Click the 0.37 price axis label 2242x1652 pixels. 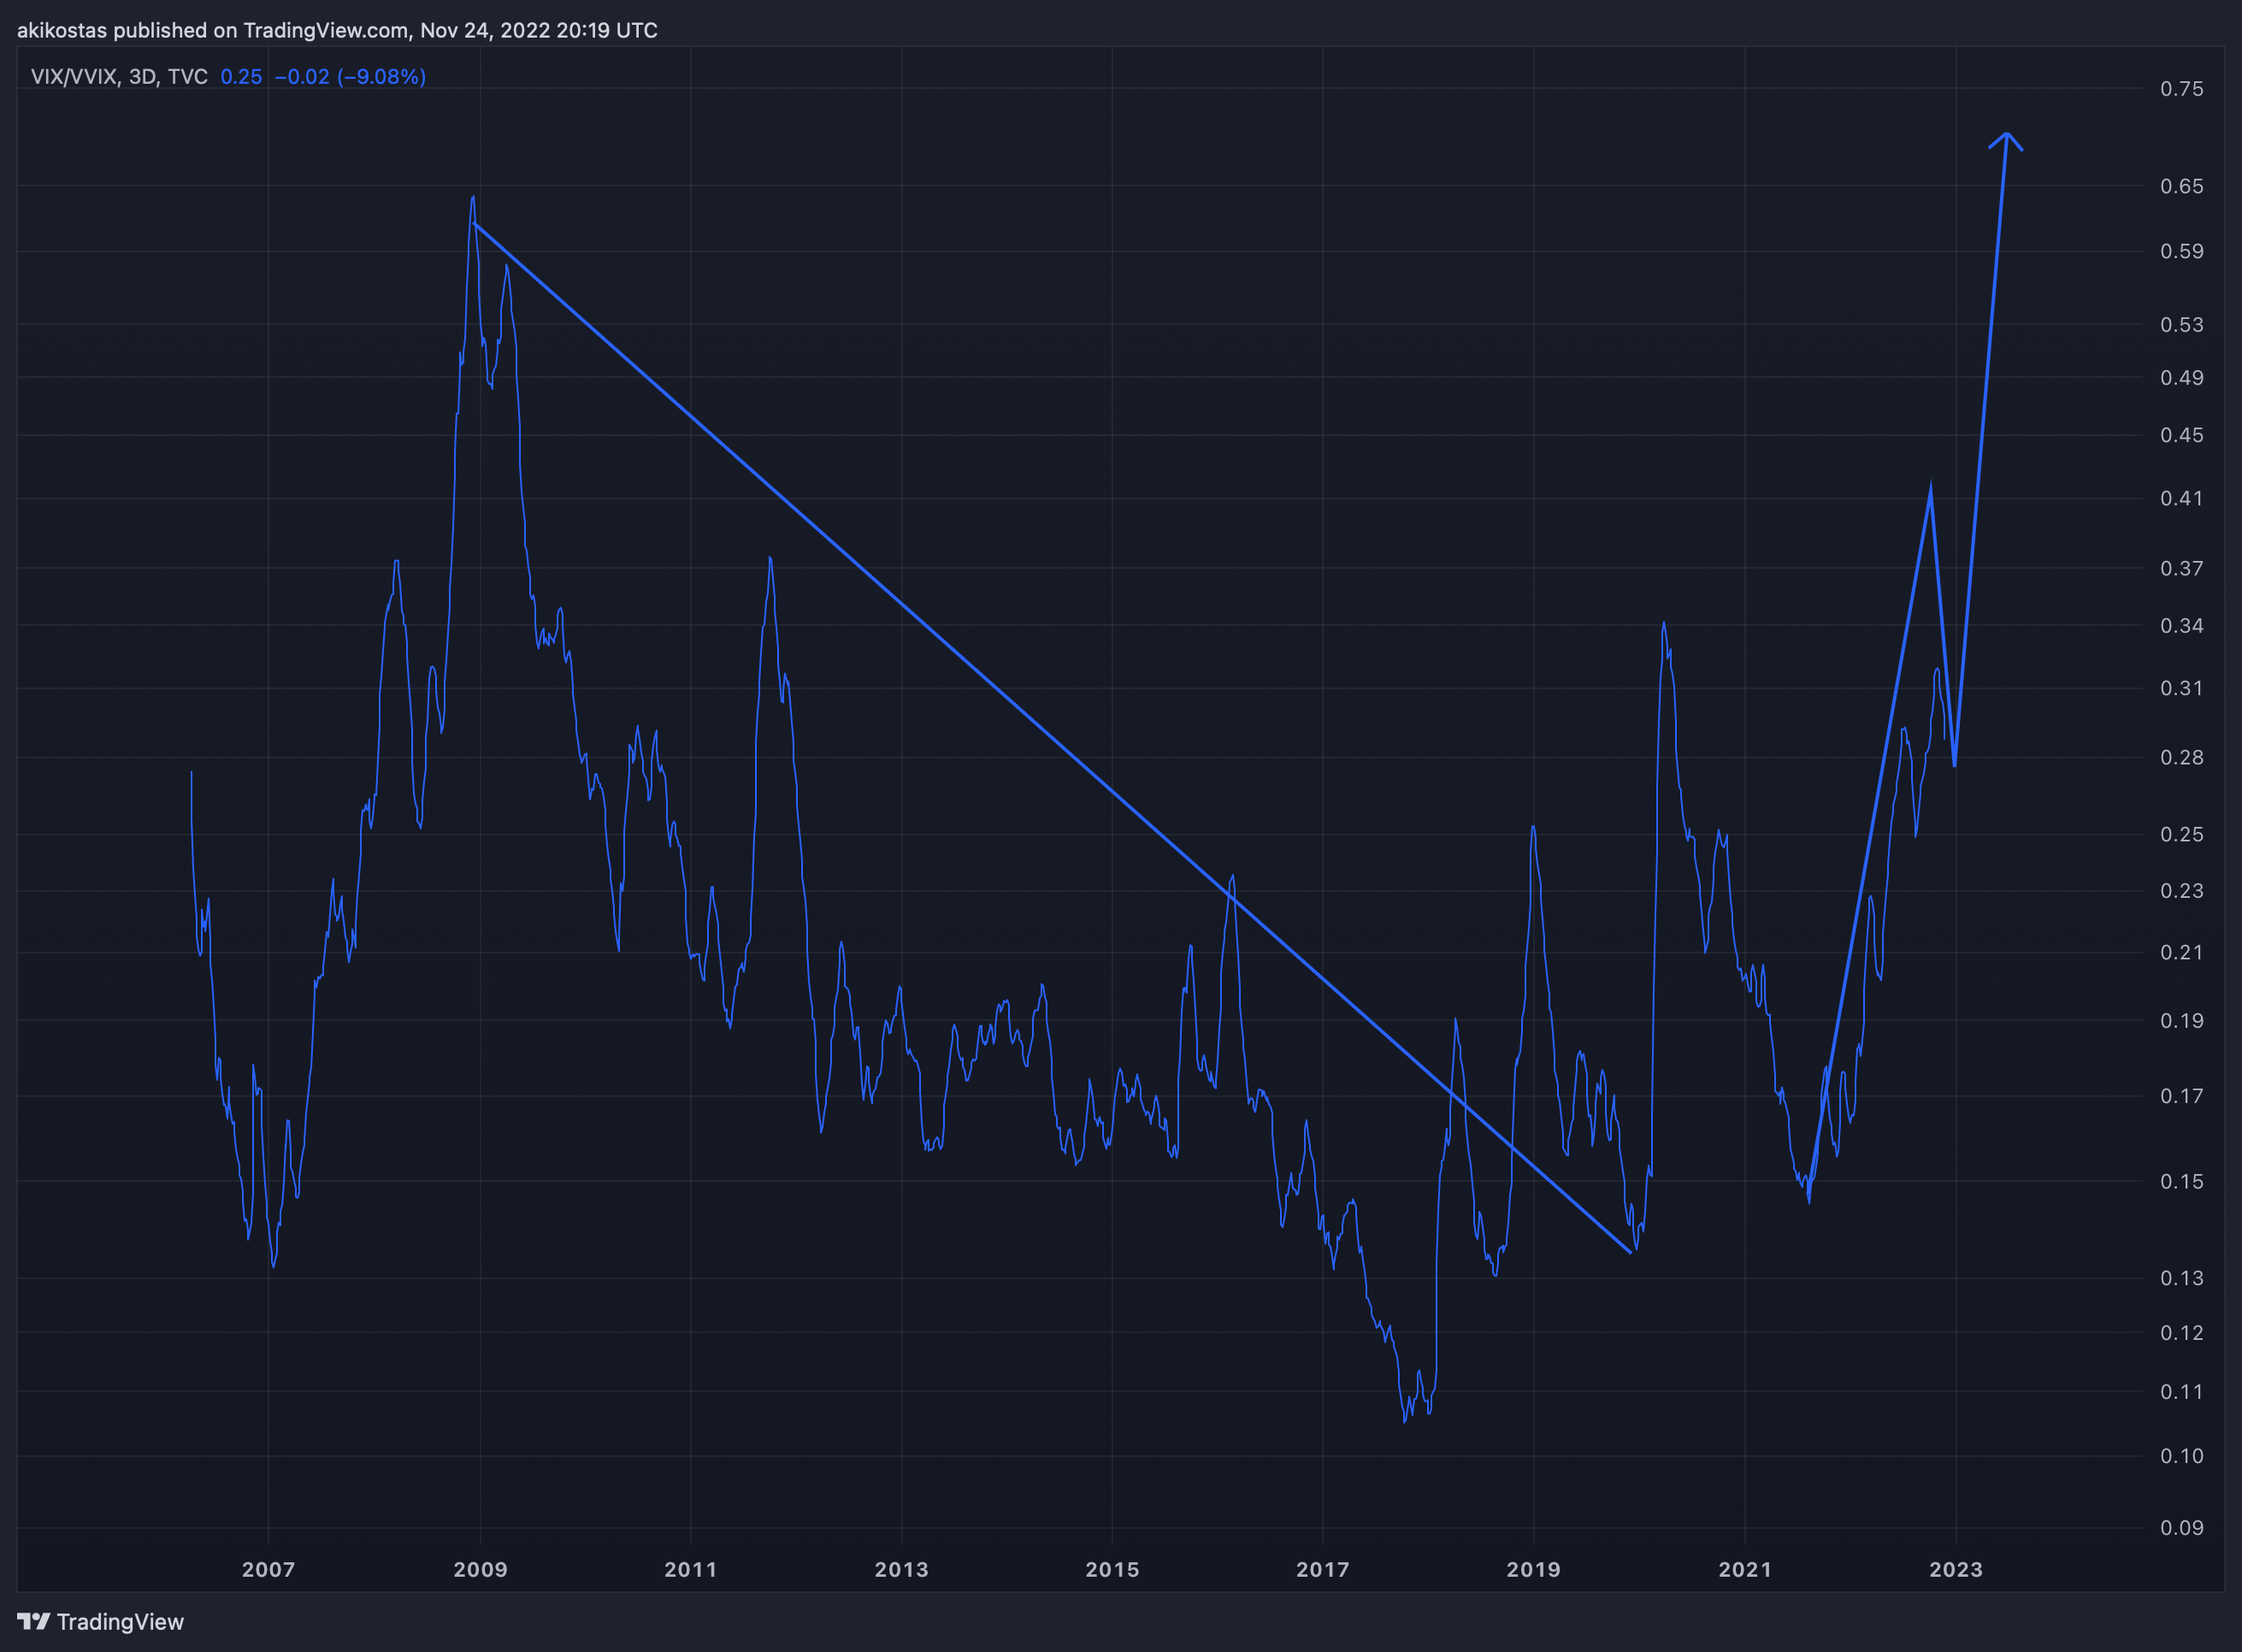2182,568
